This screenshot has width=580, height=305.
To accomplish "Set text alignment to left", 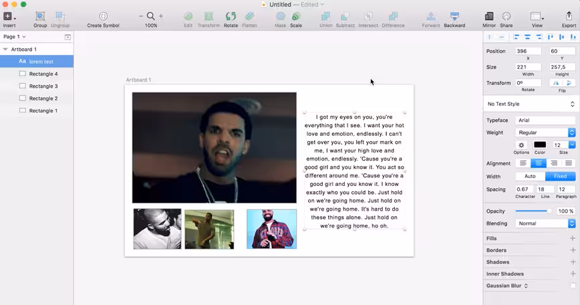I will [523, 163].
